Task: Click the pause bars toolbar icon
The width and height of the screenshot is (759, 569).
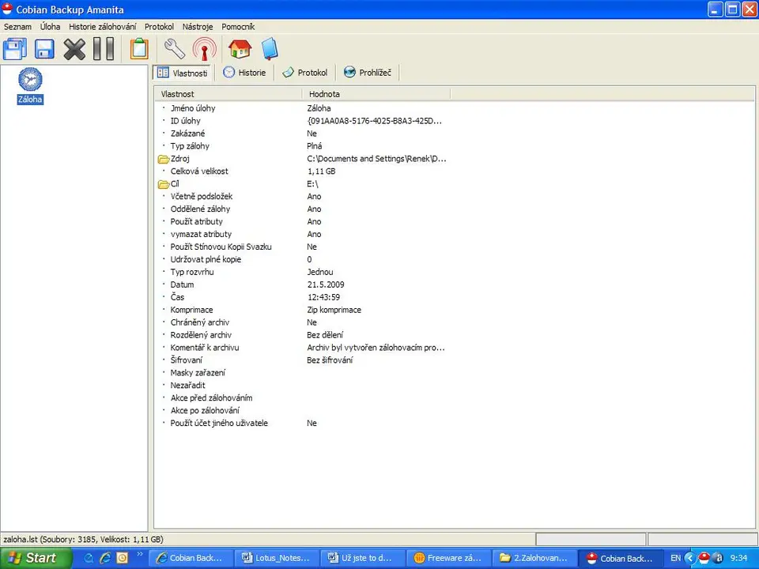Action: 104,49
